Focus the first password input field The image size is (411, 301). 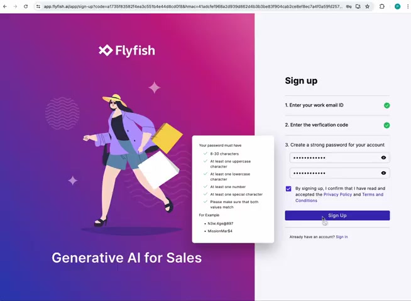click(x=335, y=157)
